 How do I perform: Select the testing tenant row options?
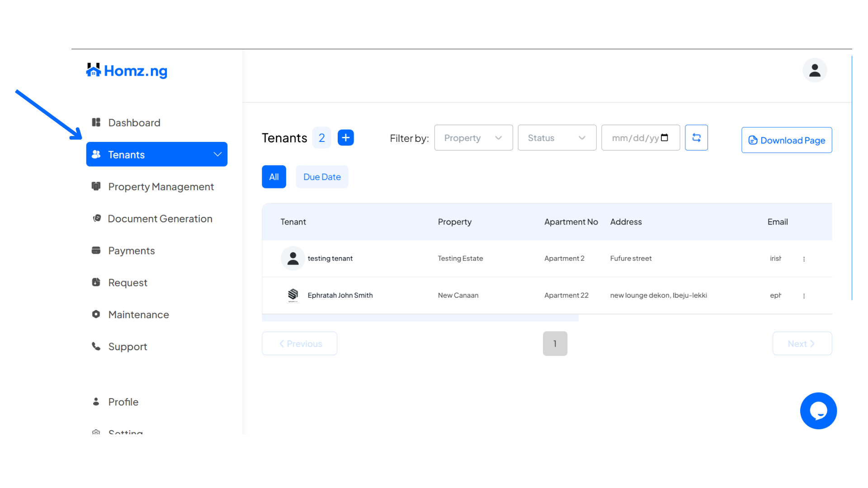point(804,258)
